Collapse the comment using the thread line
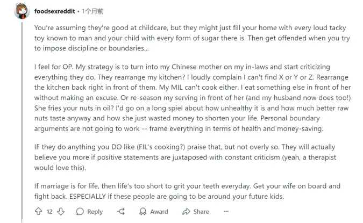 [22, 118]
